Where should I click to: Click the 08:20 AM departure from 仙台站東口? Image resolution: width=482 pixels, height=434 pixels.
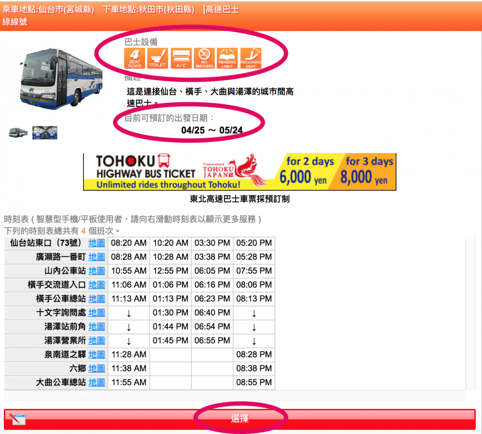coord(129,243)
